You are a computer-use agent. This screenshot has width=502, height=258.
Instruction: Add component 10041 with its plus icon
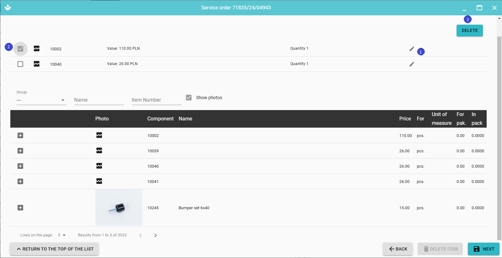coord(20,181)
